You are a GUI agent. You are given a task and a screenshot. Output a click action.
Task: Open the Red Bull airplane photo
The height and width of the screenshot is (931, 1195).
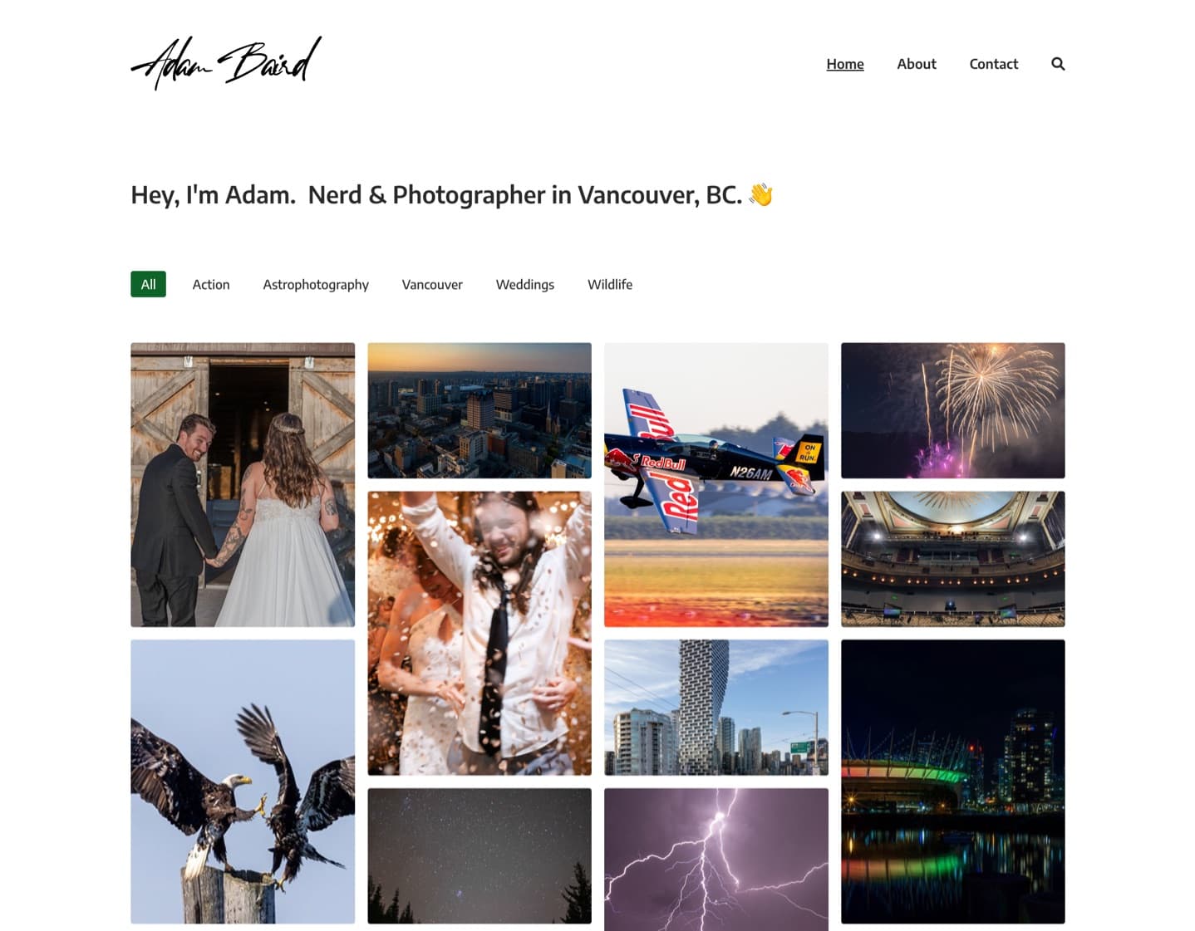pos(716,484)
